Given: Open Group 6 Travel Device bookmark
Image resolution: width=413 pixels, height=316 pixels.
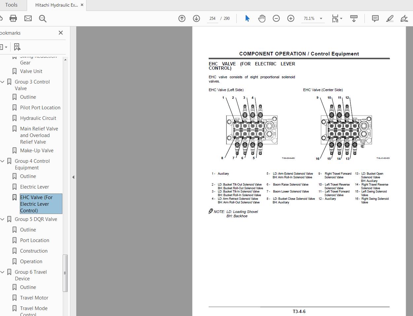Looking at the screenshot, I should point(31,275).
